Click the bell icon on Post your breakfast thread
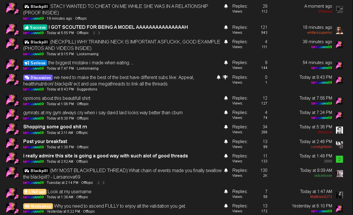Screen dimensions: 353x215 [x=226, y=142]
